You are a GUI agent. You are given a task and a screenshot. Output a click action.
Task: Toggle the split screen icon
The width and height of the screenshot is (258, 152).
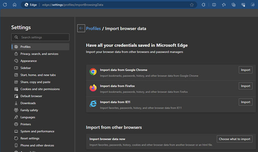(214, 5)
